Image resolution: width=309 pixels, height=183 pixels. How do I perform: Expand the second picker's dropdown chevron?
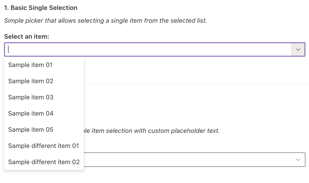tap(298, 159)
